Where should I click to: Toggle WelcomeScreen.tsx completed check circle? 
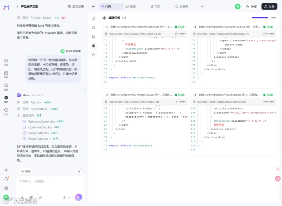[24, 121]
